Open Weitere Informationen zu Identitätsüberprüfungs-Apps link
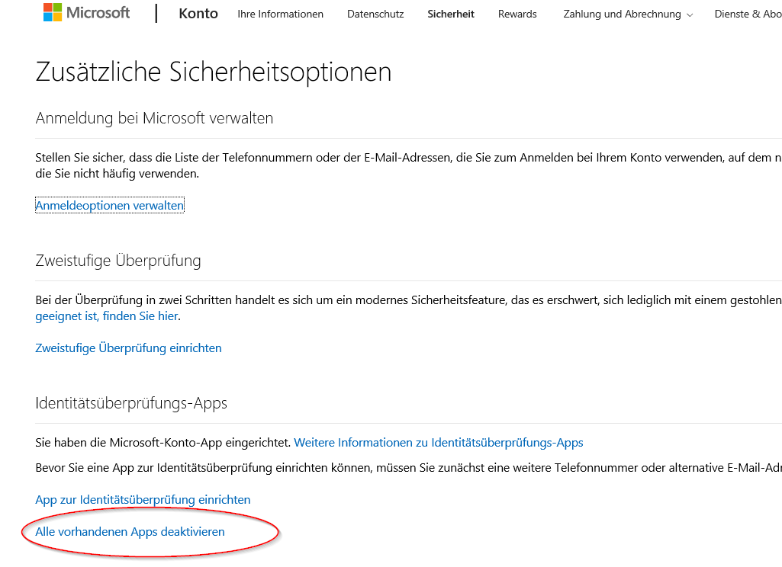Viewport: 782px width, 567px height. 439,443
